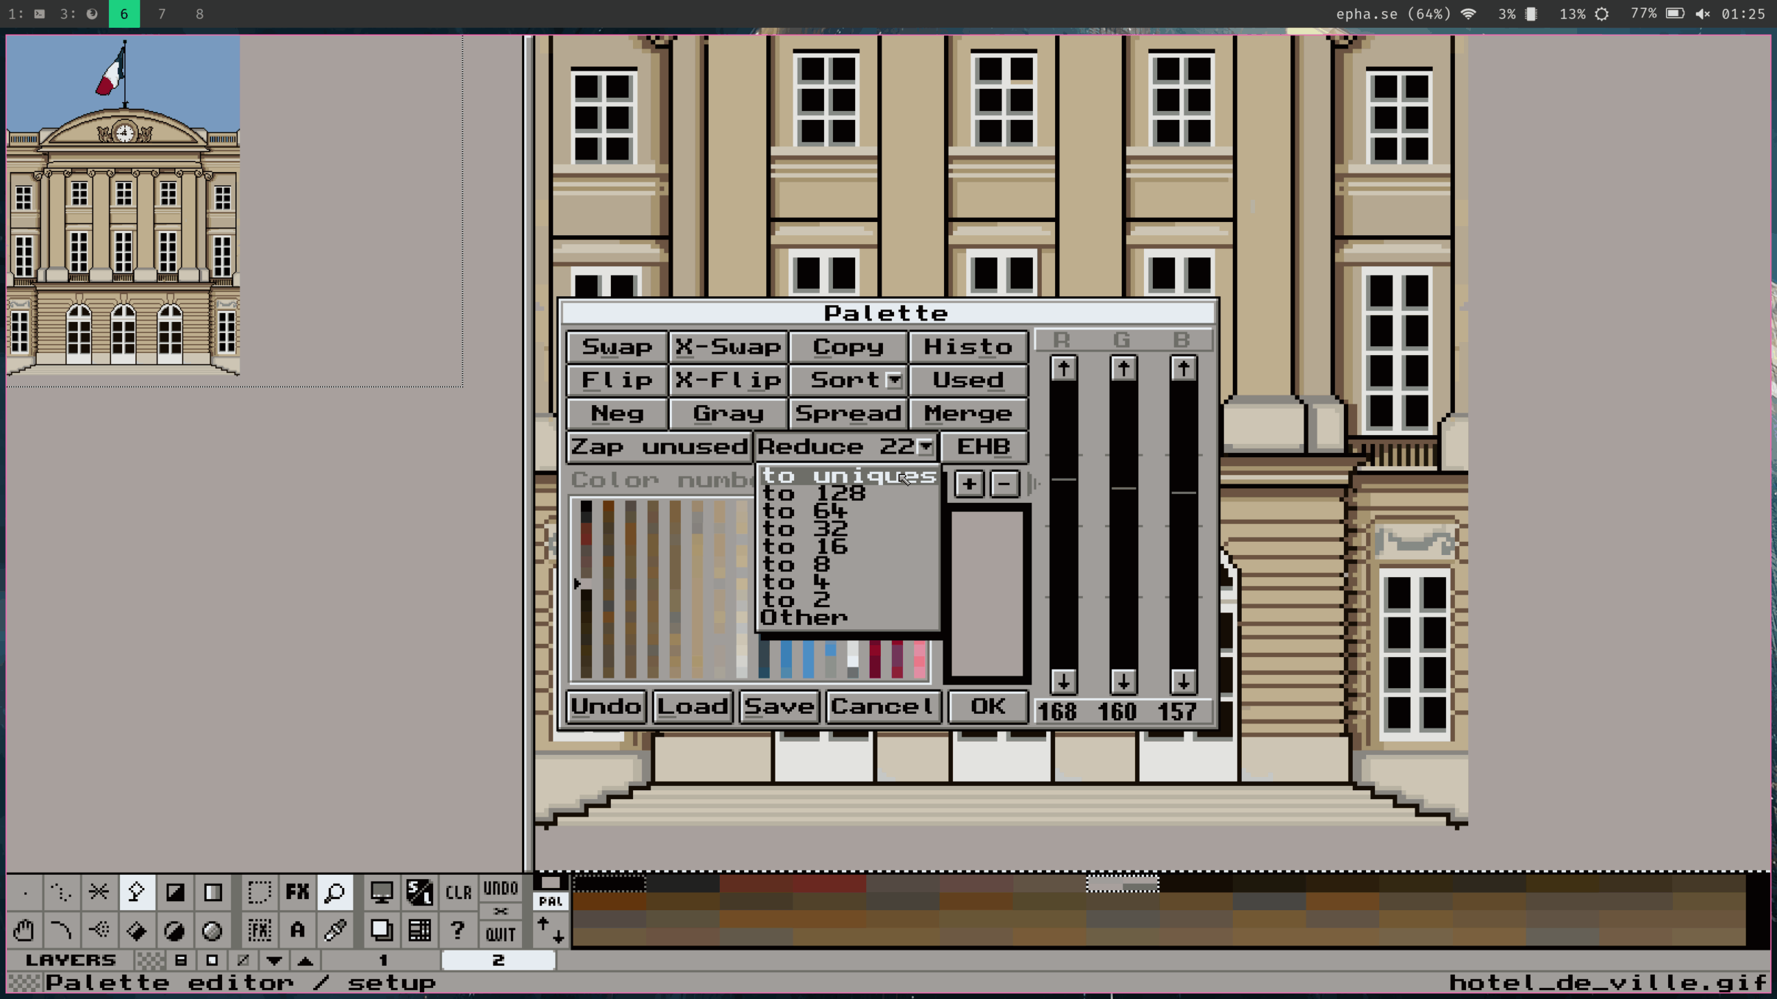Screen dimensions: 1777x999
Task: Select the gradient rectangle tool
Action: coord(212,892)
